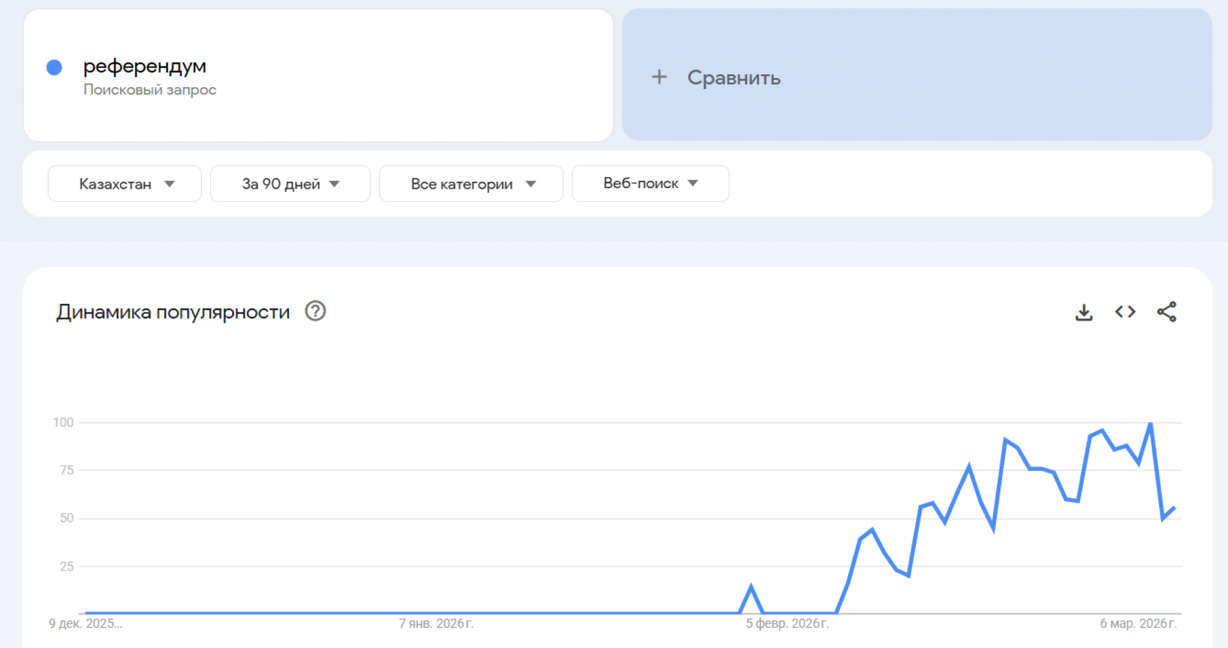Expand the За 90 дней period dropdown
Viewport: 1228px width, 648px height.
click(290, 184)
